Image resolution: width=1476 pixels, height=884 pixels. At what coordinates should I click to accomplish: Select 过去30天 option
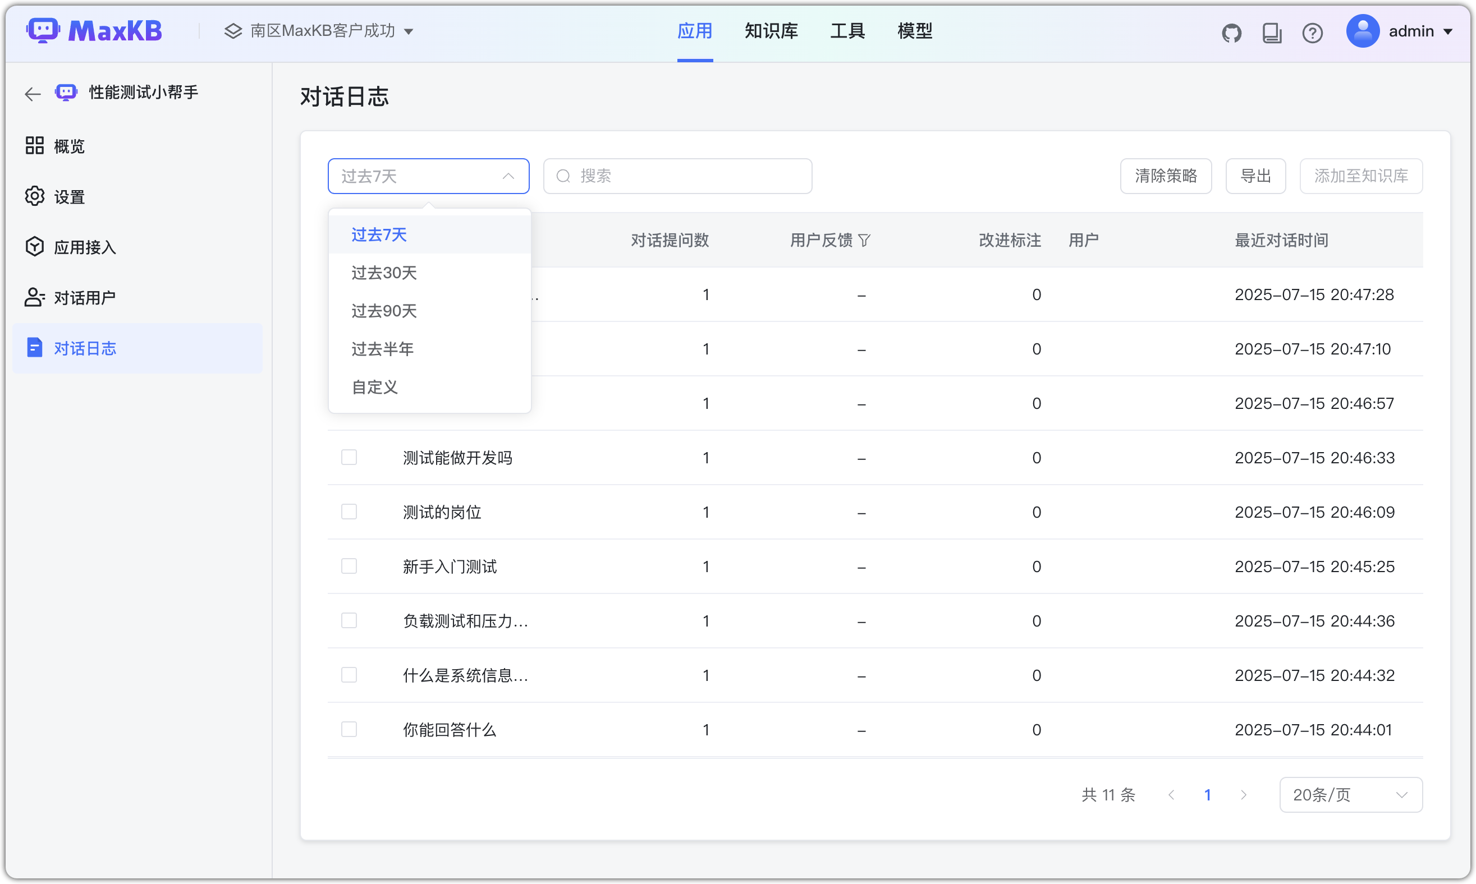coord(429,273)
